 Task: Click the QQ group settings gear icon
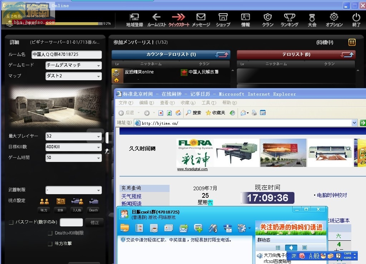tap(242, 228)
